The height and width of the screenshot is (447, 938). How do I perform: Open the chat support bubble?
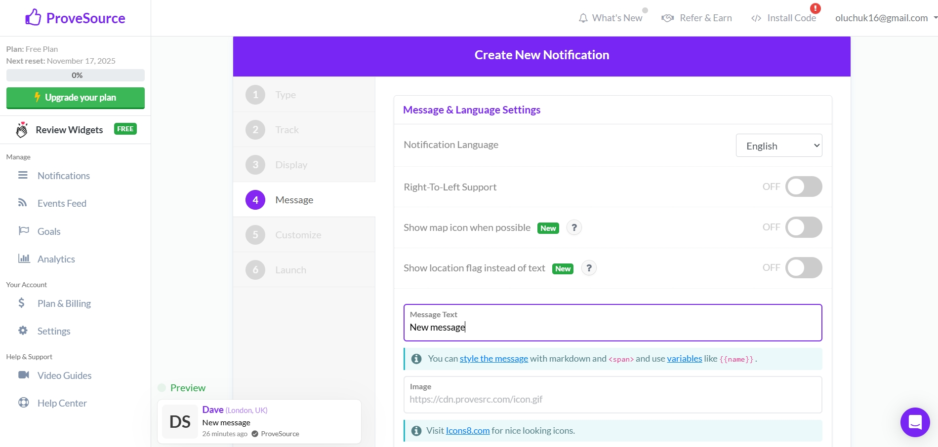(914, 422)
